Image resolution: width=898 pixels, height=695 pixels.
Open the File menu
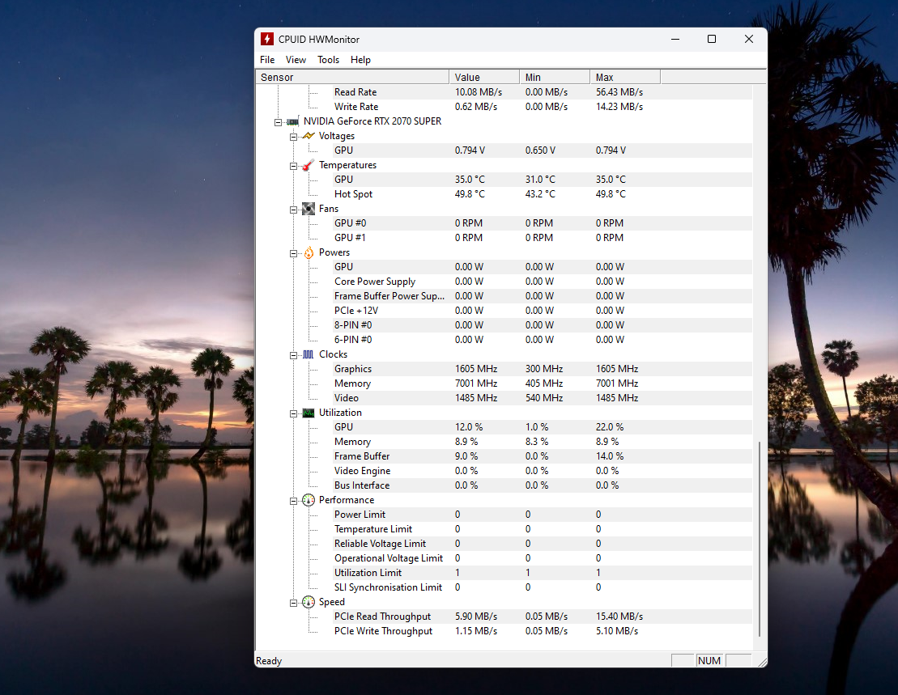267,60
